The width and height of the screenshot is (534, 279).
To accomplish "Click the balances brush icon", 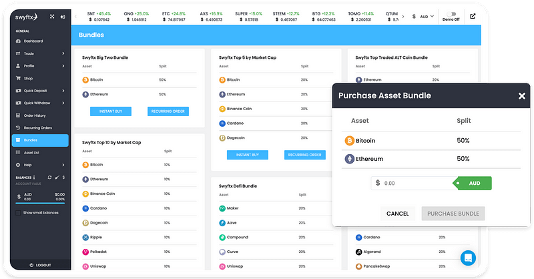I will [57, 178].
